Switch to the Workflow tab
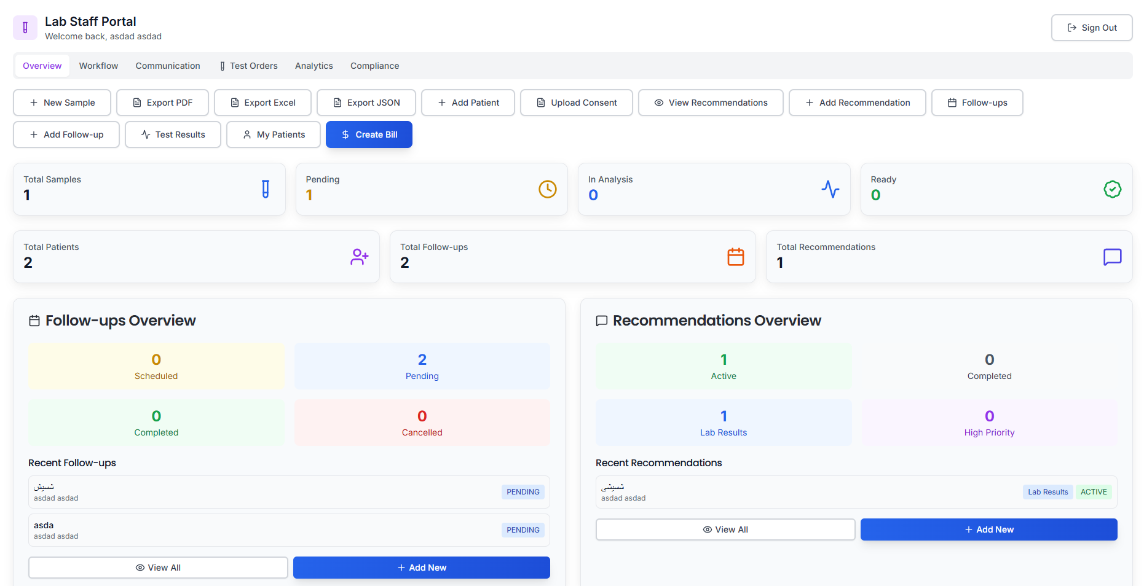This screenshot has height=586, width=1144. click(x=98, y=66)
